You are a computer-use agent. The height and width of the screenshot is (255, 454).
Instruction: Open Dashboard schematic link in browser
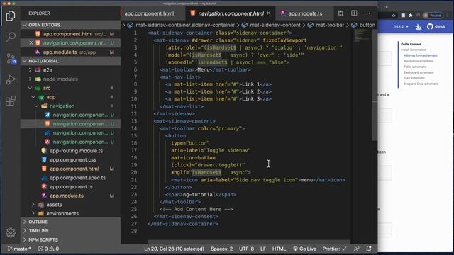[x=419, y=72]
